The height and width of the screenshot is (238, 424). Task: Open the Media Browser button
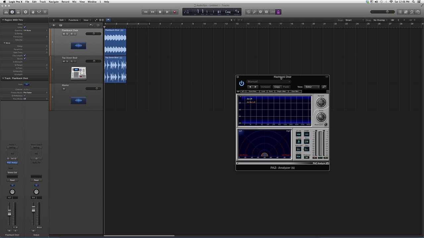pos(418,12)
